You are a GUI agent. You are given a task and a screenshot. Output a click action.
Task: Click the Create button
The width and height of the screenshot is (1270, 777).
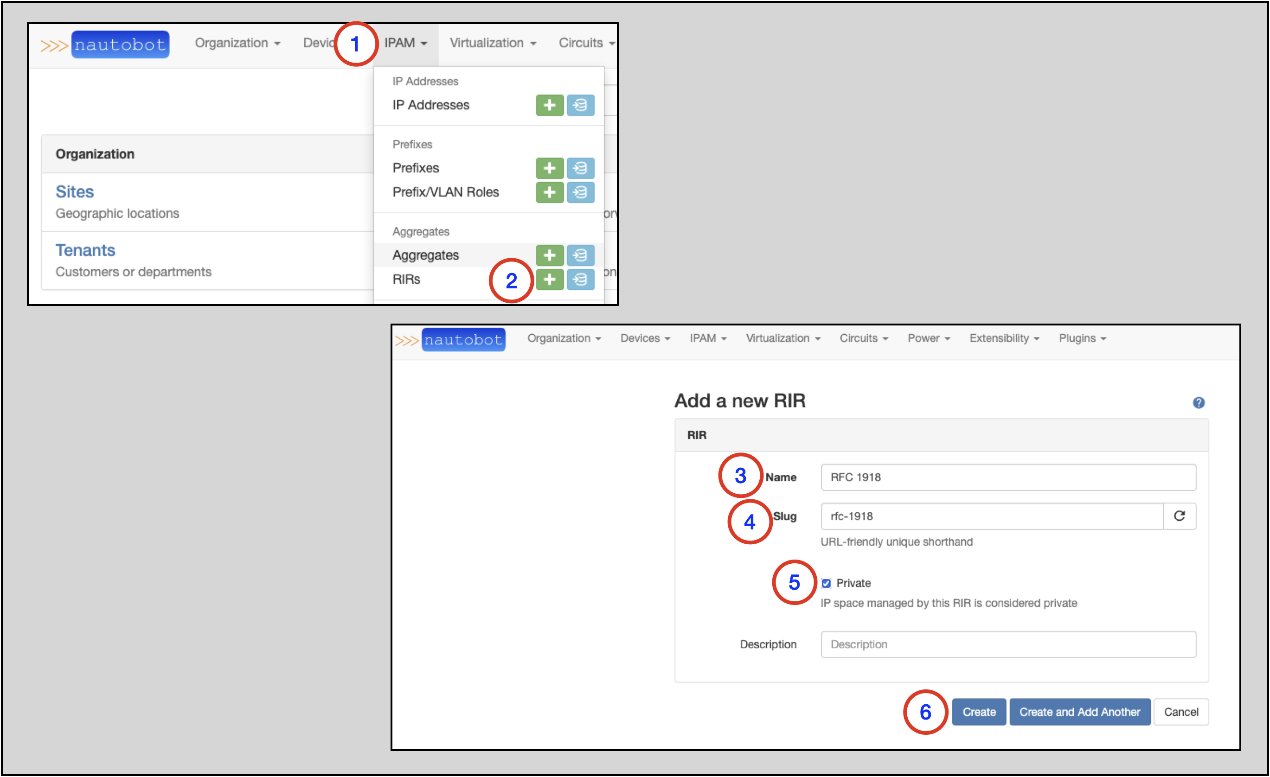point(979,712)
